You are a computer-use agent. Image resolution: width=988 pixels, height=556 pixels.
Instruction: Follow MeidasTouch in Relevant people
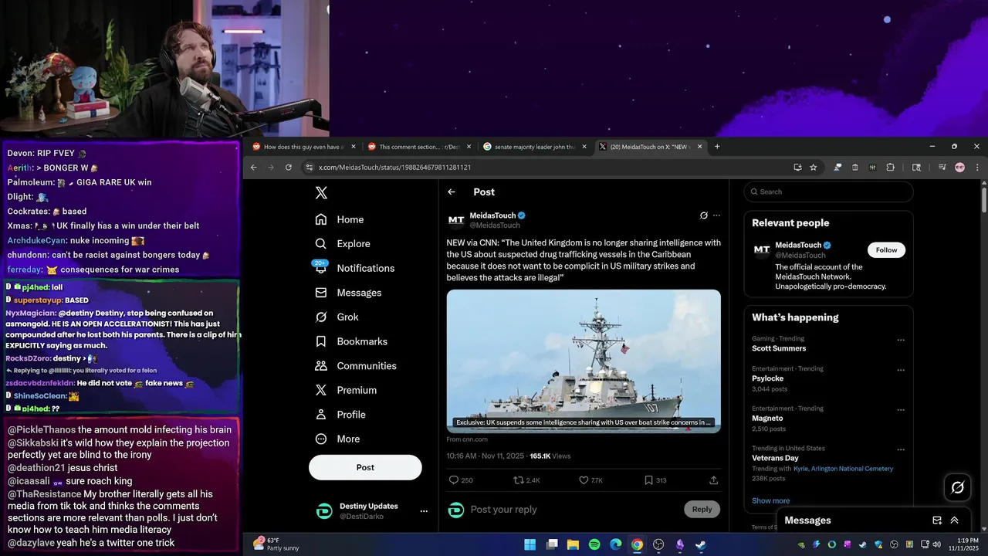point(886,250)
